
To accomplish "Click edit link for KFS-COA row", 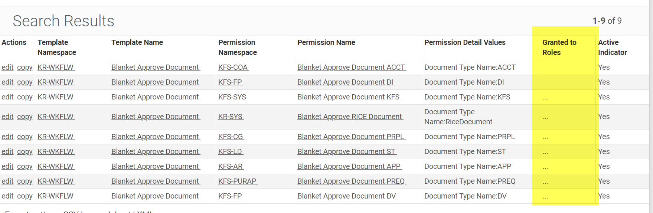I will (7, 67).
